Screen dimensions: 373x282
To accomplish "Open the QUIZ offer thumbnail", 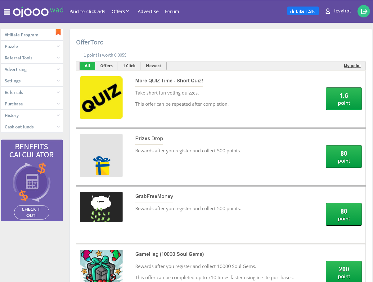I will coord(101,98).
